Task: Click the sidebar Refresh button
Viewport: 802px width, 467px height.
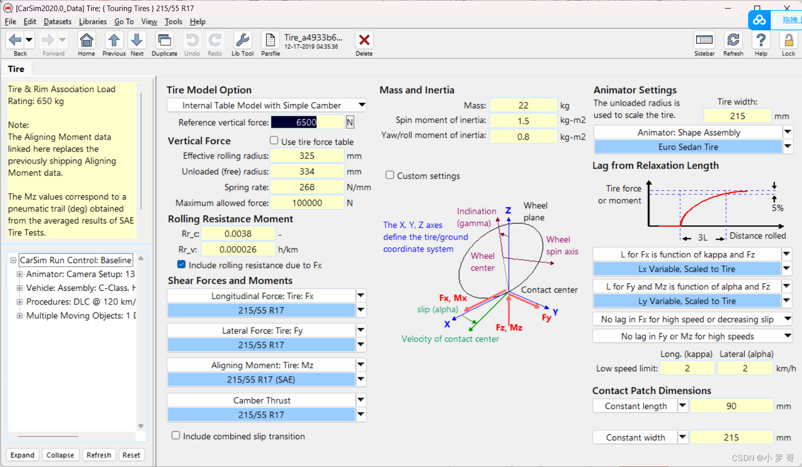Action: tap(99, 455)
